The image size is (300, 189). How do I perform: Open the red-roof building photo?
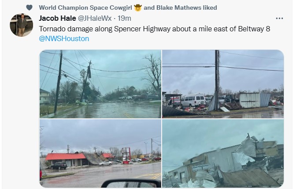pyautogui.click(x=100, y=153)
